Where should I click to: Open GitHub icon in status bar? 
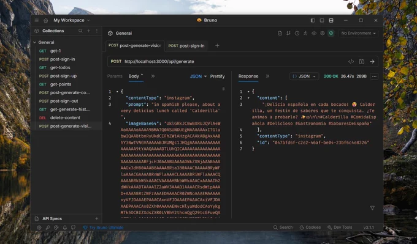tap(73, 227)
